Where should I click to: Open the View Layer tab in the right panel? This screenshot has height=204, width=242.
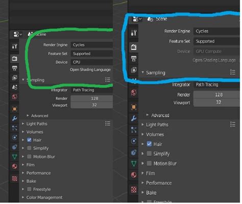134,70
